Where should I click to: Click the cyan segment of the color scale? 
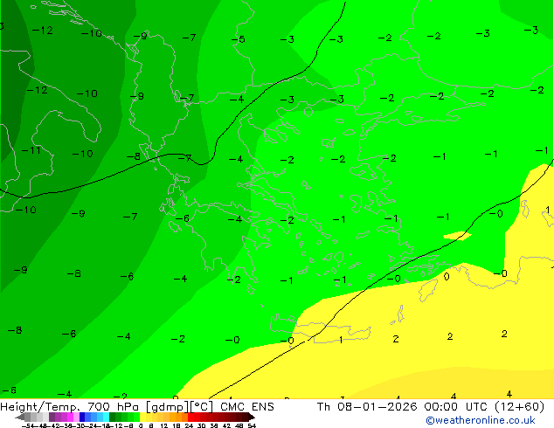[107, 417]
